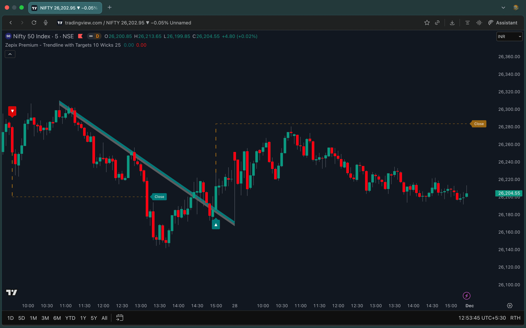
Task: Click the voice waveform icon in toolbar
Action: point(479,23)
